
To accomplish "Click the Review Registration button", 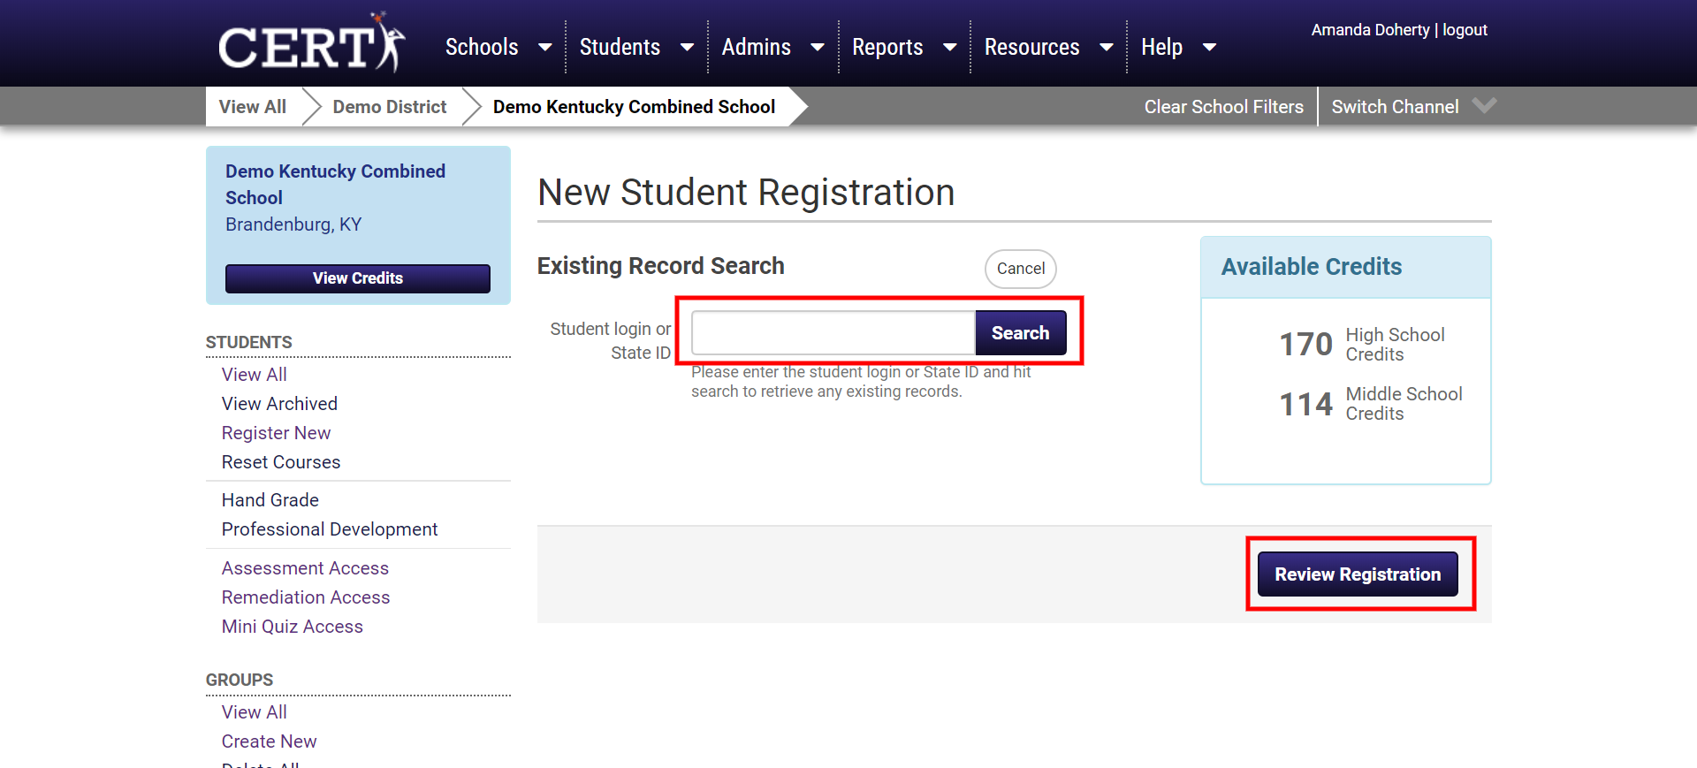I will [x=1358, y=574].
